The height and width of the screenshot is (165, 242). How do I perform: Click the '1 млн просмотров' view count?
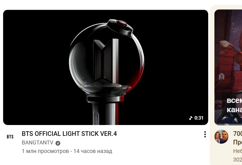pyautogui.click(x=45, y=151)
